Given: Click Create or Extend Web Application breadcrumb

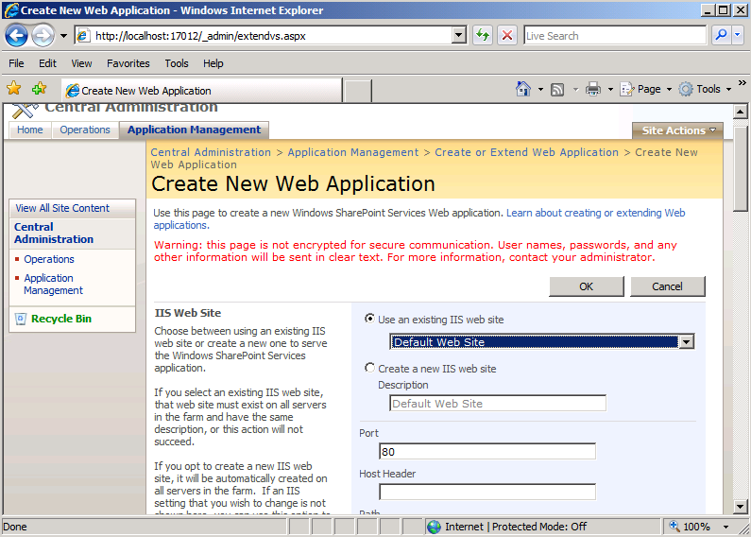Looking at the screenshot, I should [526, 152].
